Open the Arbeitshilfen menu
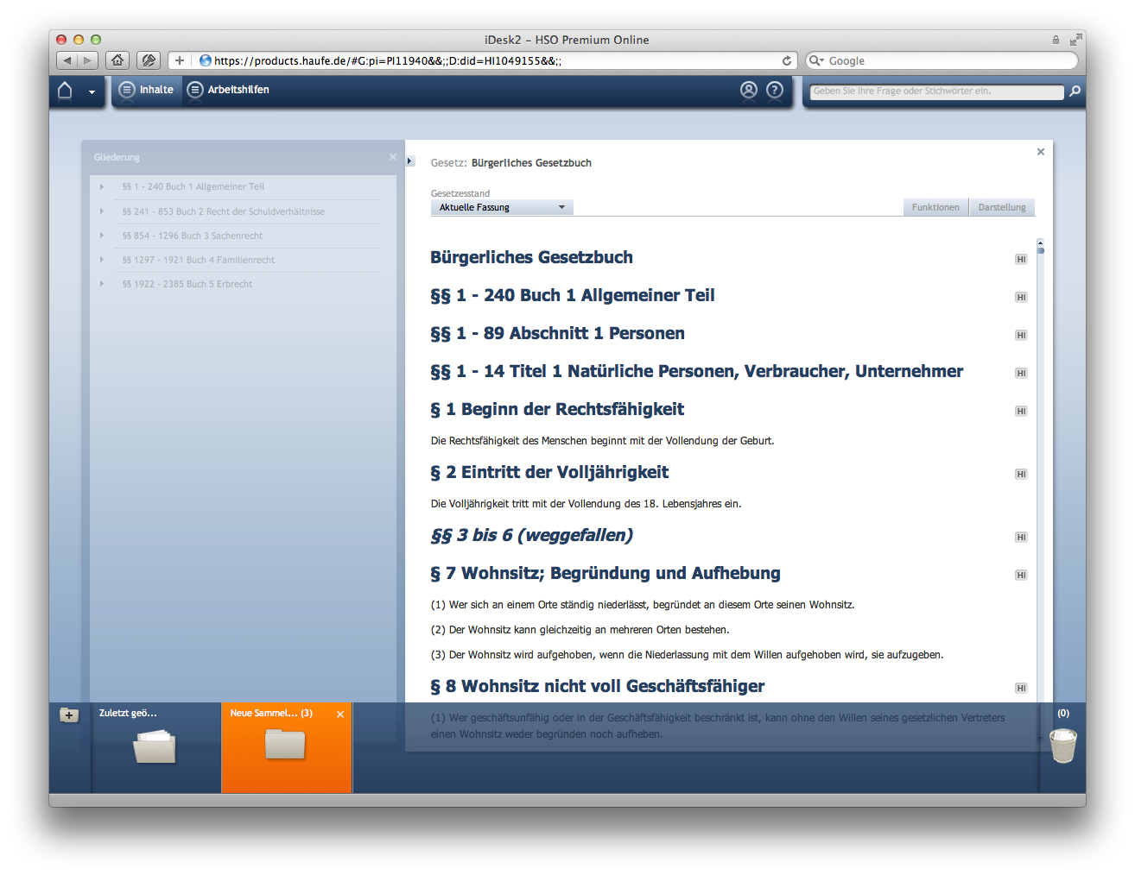 pyautogui.click(x=228, y=90)
